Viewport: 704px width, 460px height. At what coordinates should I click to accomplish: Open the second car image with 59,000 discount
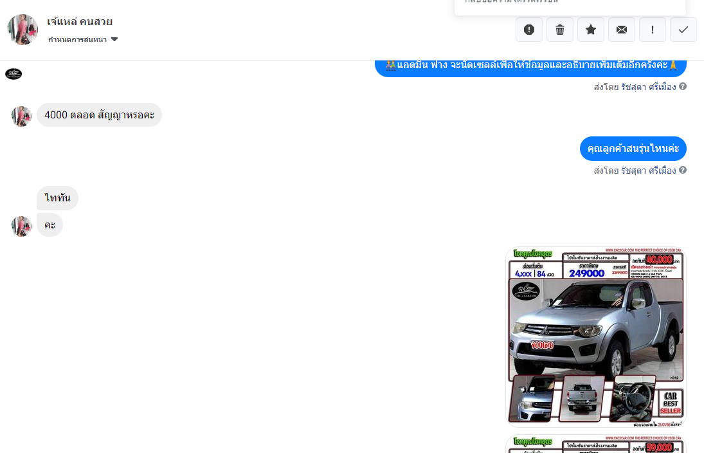(596, 445)
